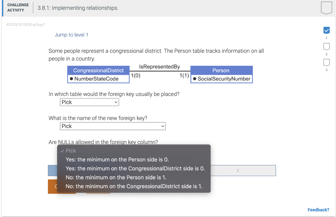This screenshot has height=217, width=336.
Task: Select the level 3 progress shield
Action: click(326, 62)
